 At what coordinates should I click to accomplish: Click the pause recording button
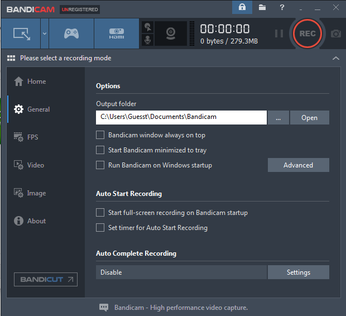(279, 33)
